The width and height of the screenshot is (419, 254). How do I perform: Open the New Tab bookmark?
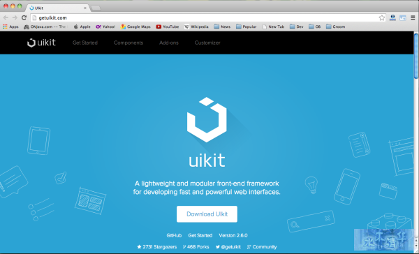273,27
